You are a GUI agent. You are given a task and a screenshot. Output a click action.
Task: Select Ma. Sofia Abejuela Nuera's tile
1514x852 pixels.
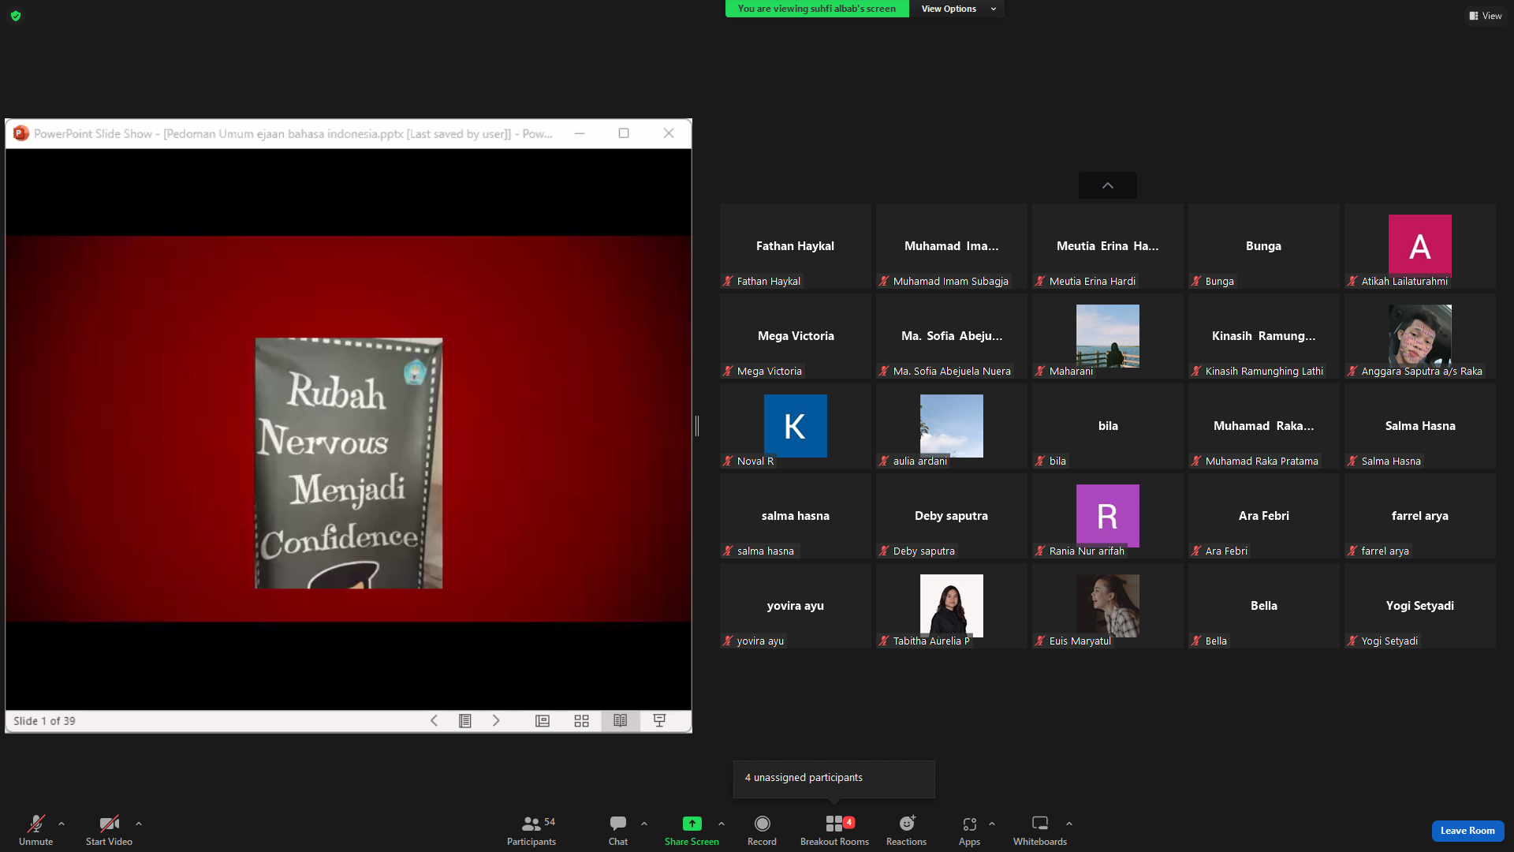952,336
